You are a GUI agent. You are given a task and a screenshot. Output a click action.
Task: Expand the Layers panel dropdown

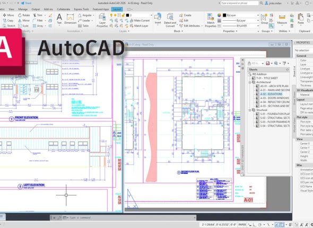pyautogui.click(x=124, y=31)
